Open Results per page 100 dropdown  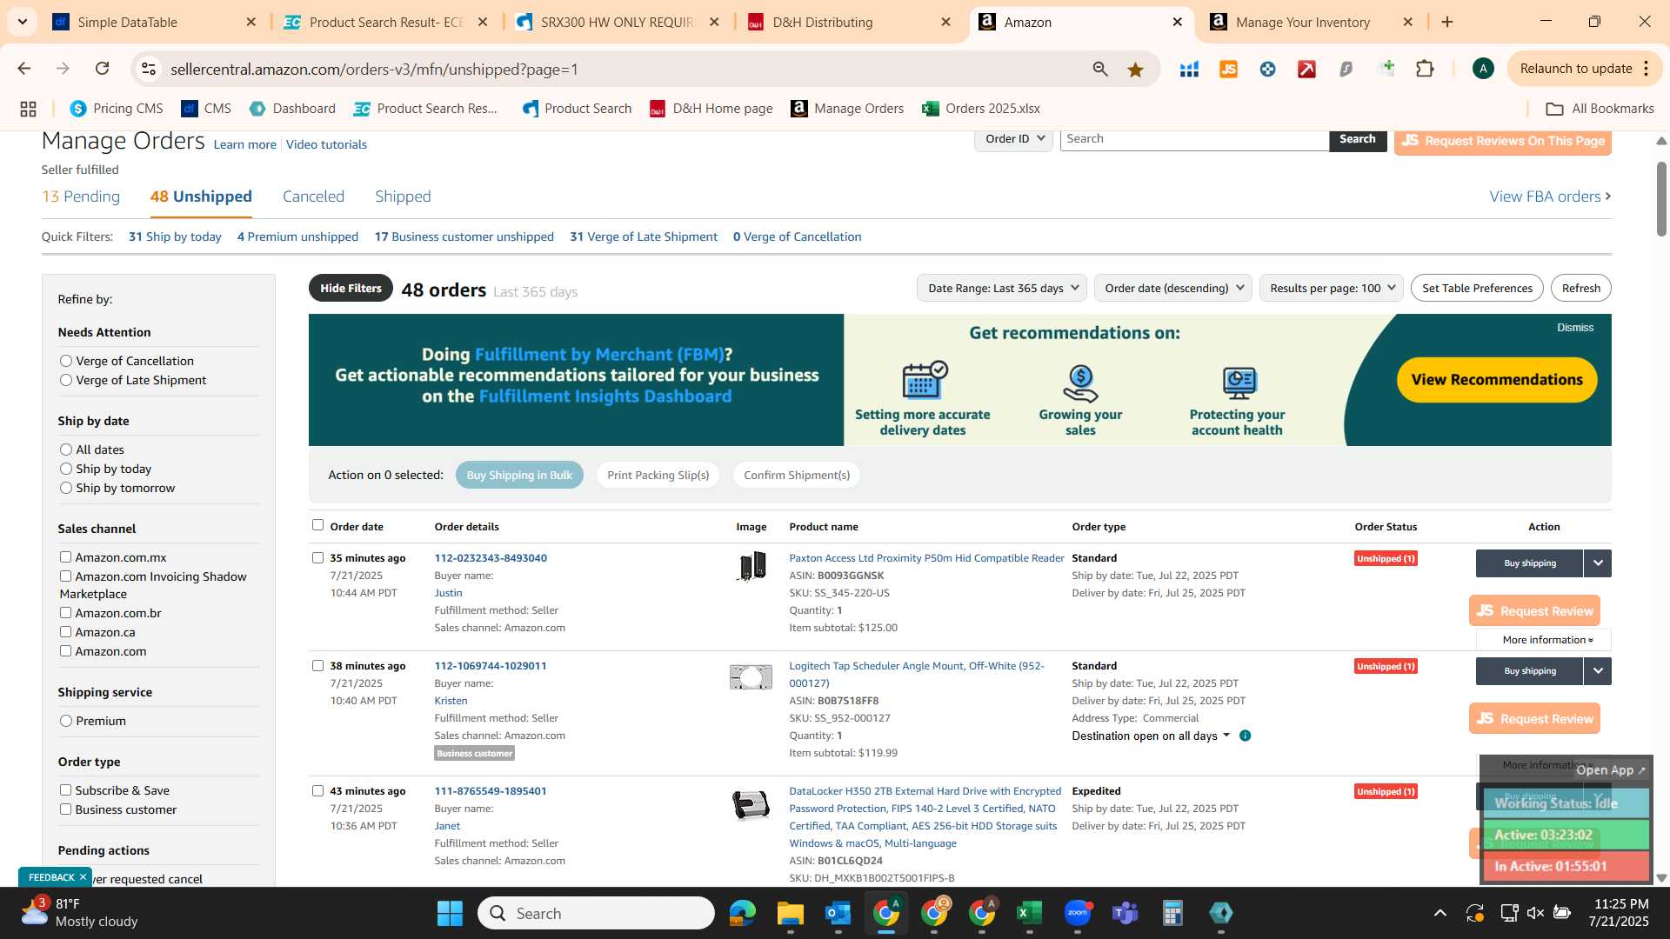(1332, 288)
